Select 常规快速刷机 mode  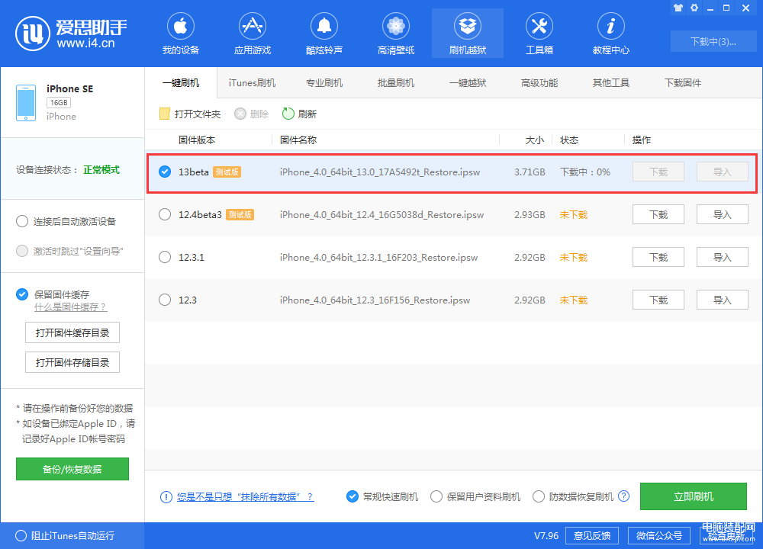click(353, 496)
